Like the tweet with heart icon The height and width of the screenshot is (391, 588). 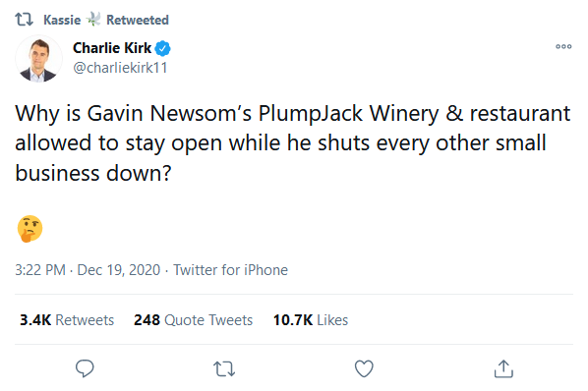point(364,368)
